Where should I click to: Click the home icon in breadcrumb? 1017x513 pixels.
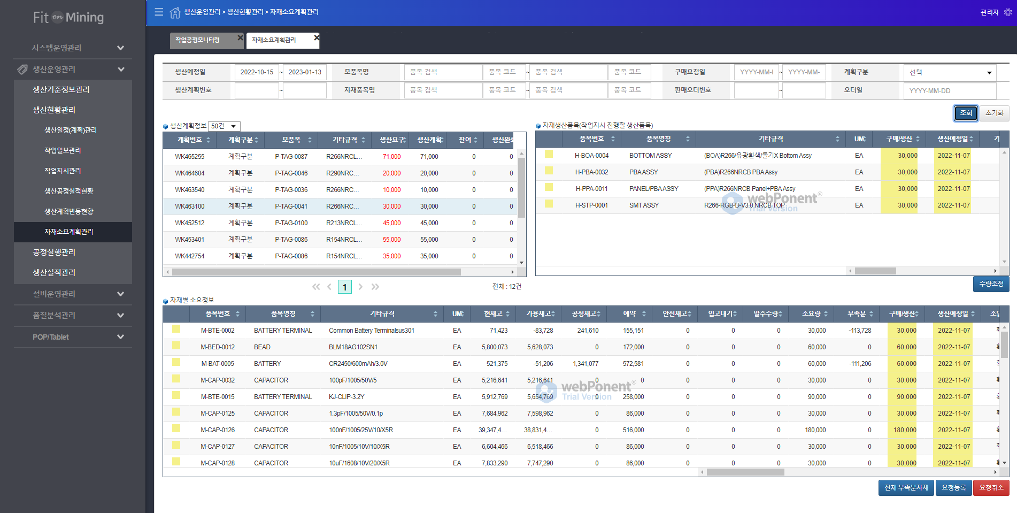coord(175,12)
